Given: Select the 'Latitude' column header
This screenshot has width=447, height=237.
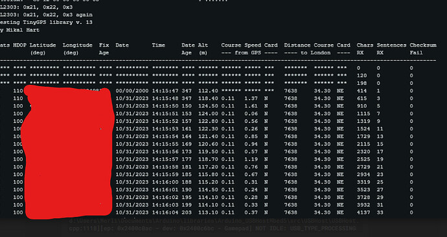Looking at the screenshot, I should (43, 45).
